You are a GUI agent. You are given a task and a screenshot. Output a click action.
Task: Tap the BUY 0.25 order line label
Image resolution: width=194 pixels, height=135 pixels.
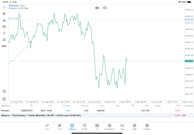click(13, 18)
